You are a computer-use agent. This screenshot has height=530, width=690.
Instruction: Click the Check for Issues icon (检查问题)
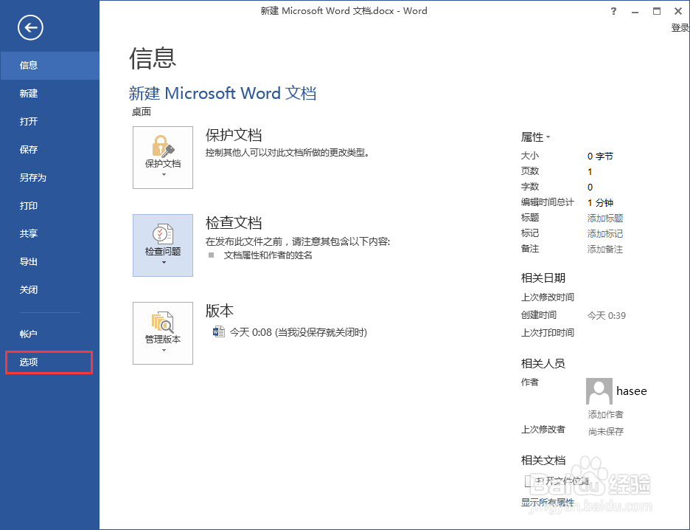pyautogui.click(x=163, y=233)
